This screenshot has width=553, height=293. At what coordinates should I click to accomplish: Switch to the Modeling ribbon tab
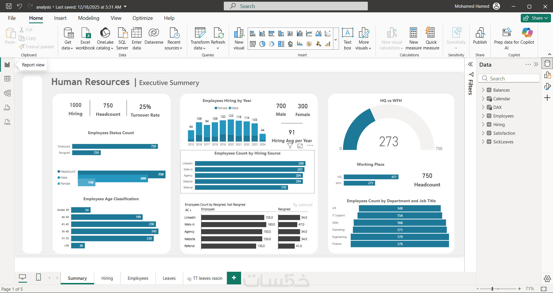[89, 18]
